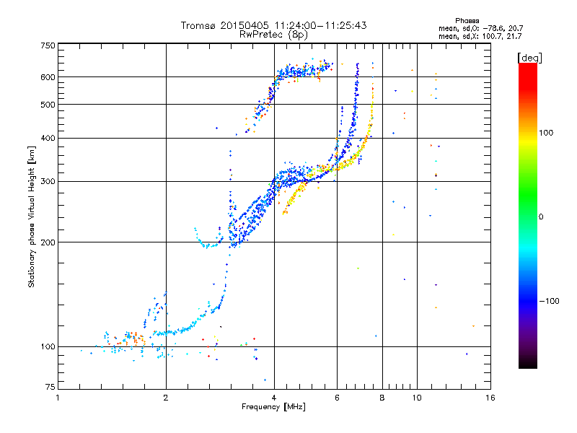Click the 'mean, sd,X: 100.7, 21.7' line
This screenshot has height=433, width=577.
tap(480, 36)
